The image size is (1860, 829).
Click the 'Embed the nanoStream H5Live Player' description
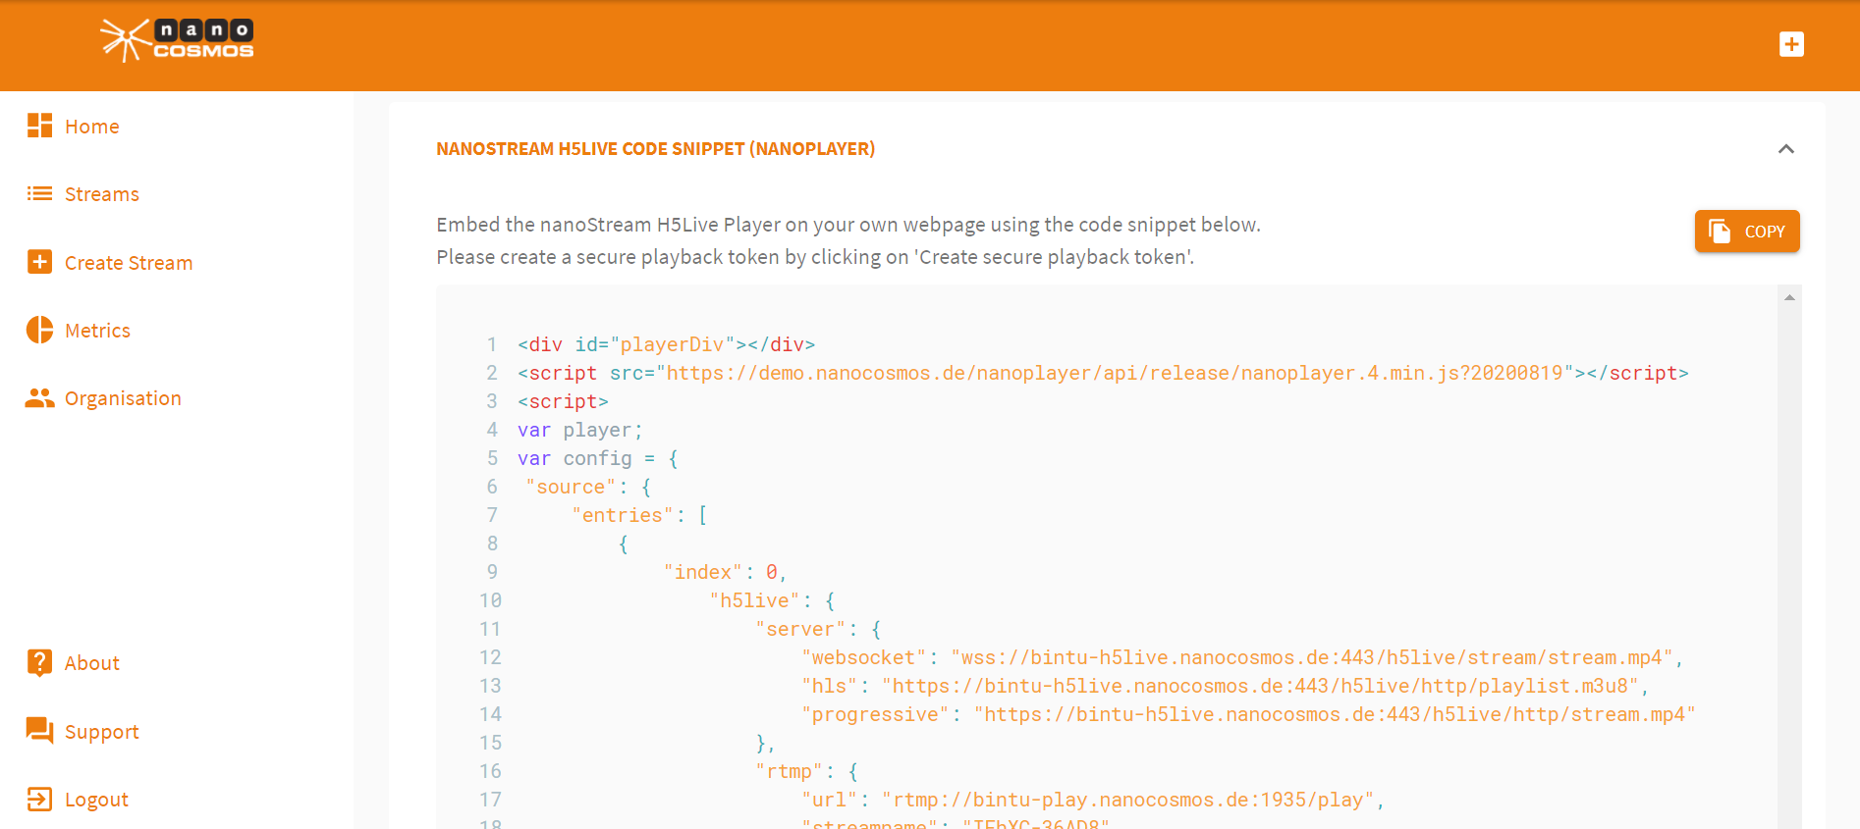coord(848,225)
